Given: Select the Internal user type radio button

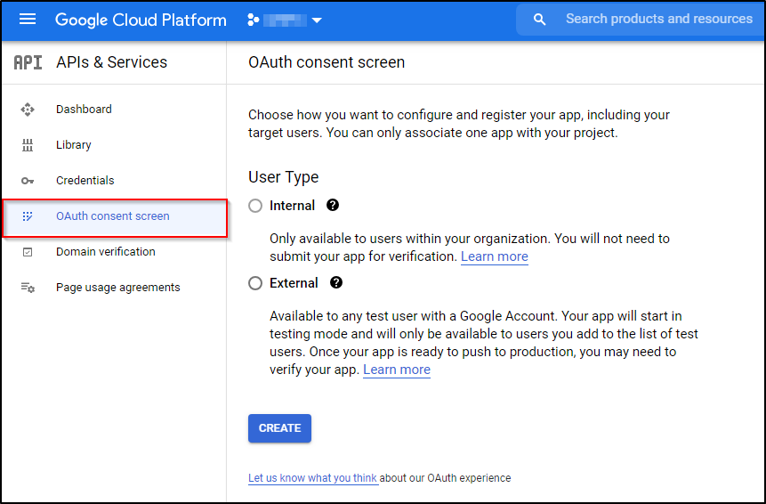Looking at the screenshot, I should pos(255,206).
